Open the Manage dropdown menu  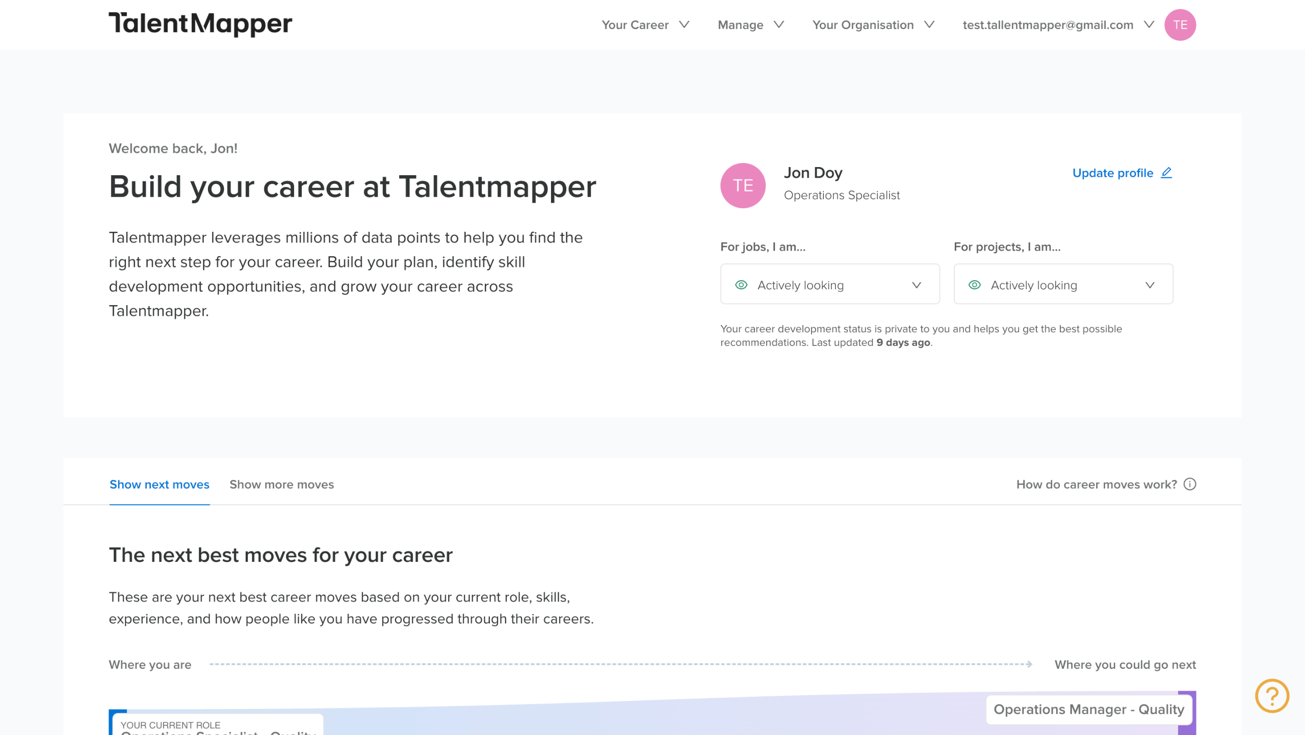(750, 25)
